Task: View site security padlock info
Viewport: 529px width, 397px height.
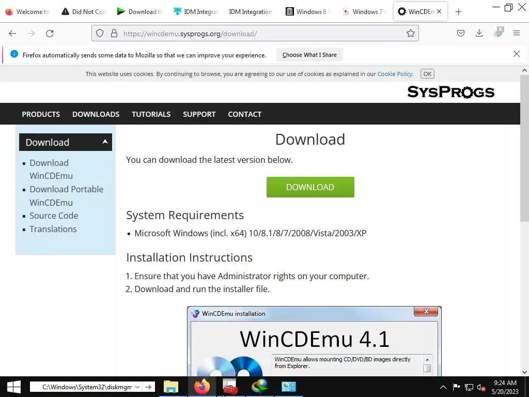Action: [114, 34]
